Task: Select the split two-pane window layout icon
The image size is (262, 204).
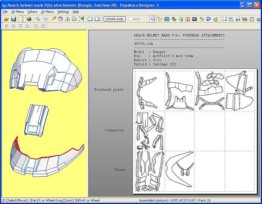Action: tap(90, 19)
